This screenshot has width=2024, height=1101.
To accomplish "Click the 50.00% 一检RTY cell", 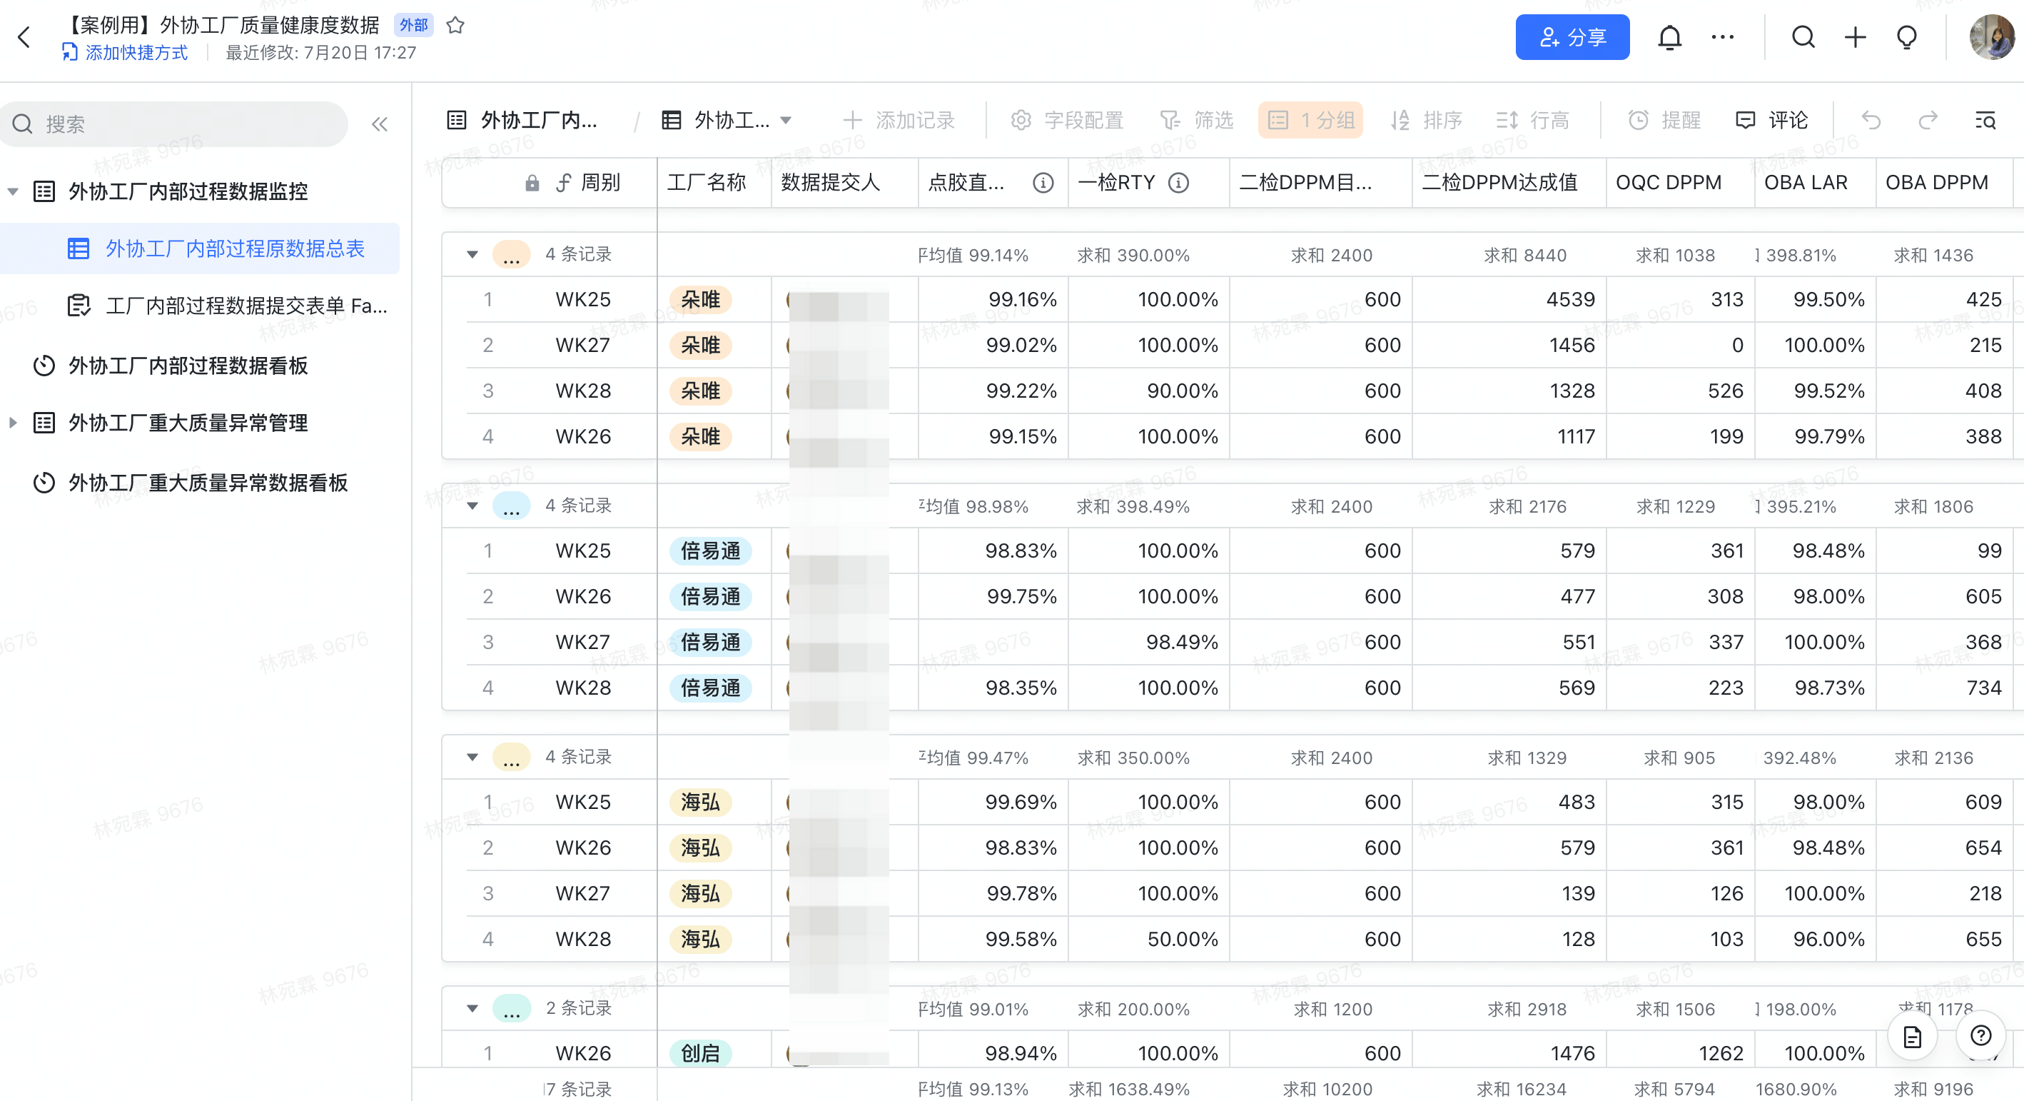I will [1149, 939].
